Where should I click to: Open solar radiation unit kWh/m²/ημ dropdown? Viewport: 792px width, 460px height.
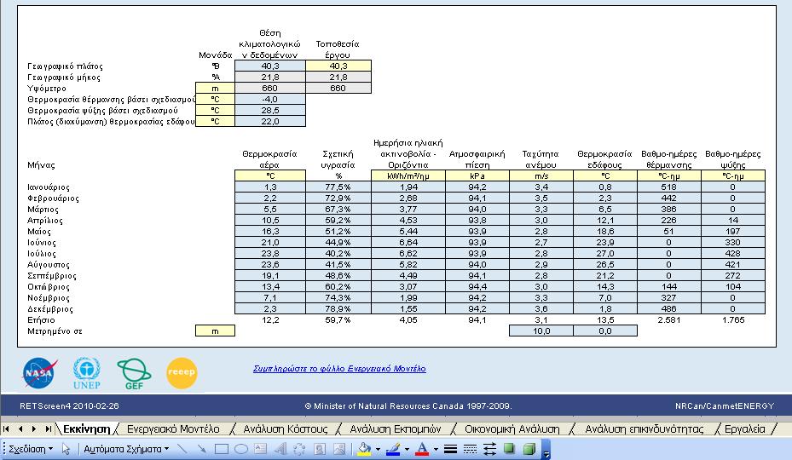click(x=408, y=175)
